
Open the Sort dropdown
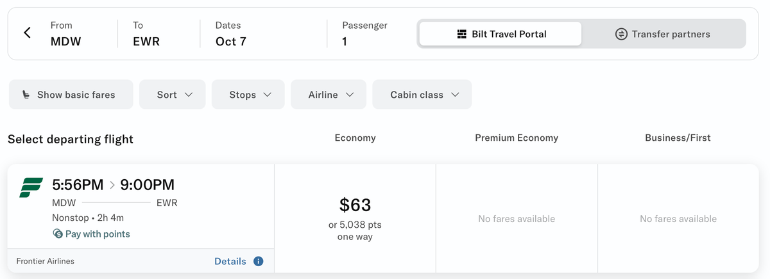click(x=173, y=95)
